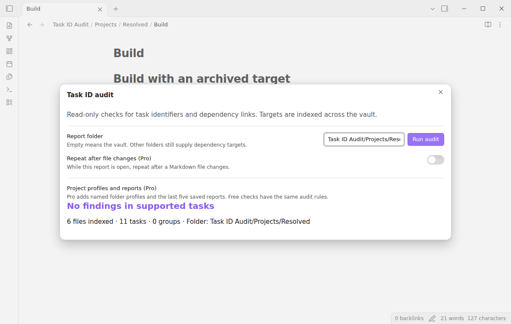Enable Repeat after file changes toggle
The height and width of the screenshot is (324, 511).
pos(436,160)
